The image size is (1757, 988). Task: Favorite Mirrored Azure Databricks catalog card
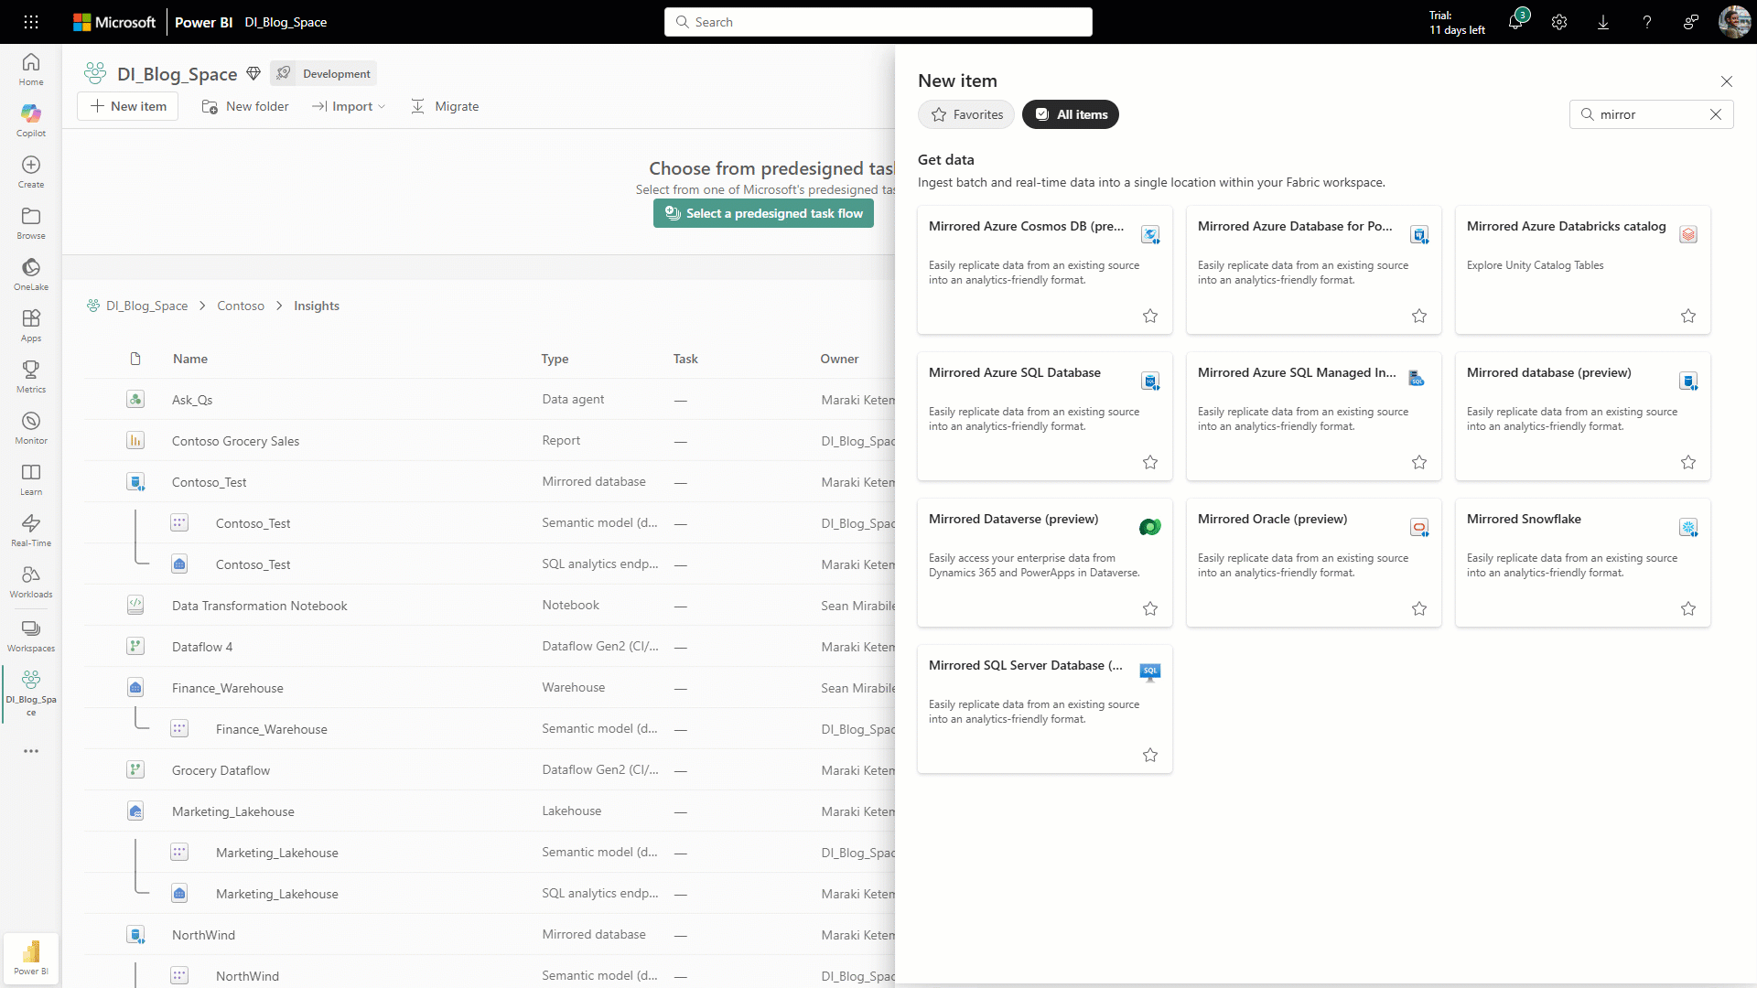[x=1688, y=316]
